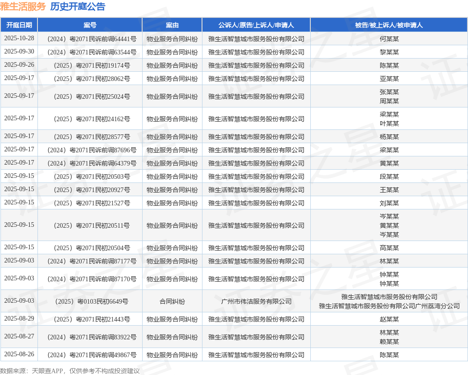468x375 pixels.
Task: Select defendant 赵某某 cell
Action: (389, 319)
